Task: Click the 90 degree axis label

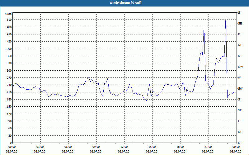Action: coord(10,121)
